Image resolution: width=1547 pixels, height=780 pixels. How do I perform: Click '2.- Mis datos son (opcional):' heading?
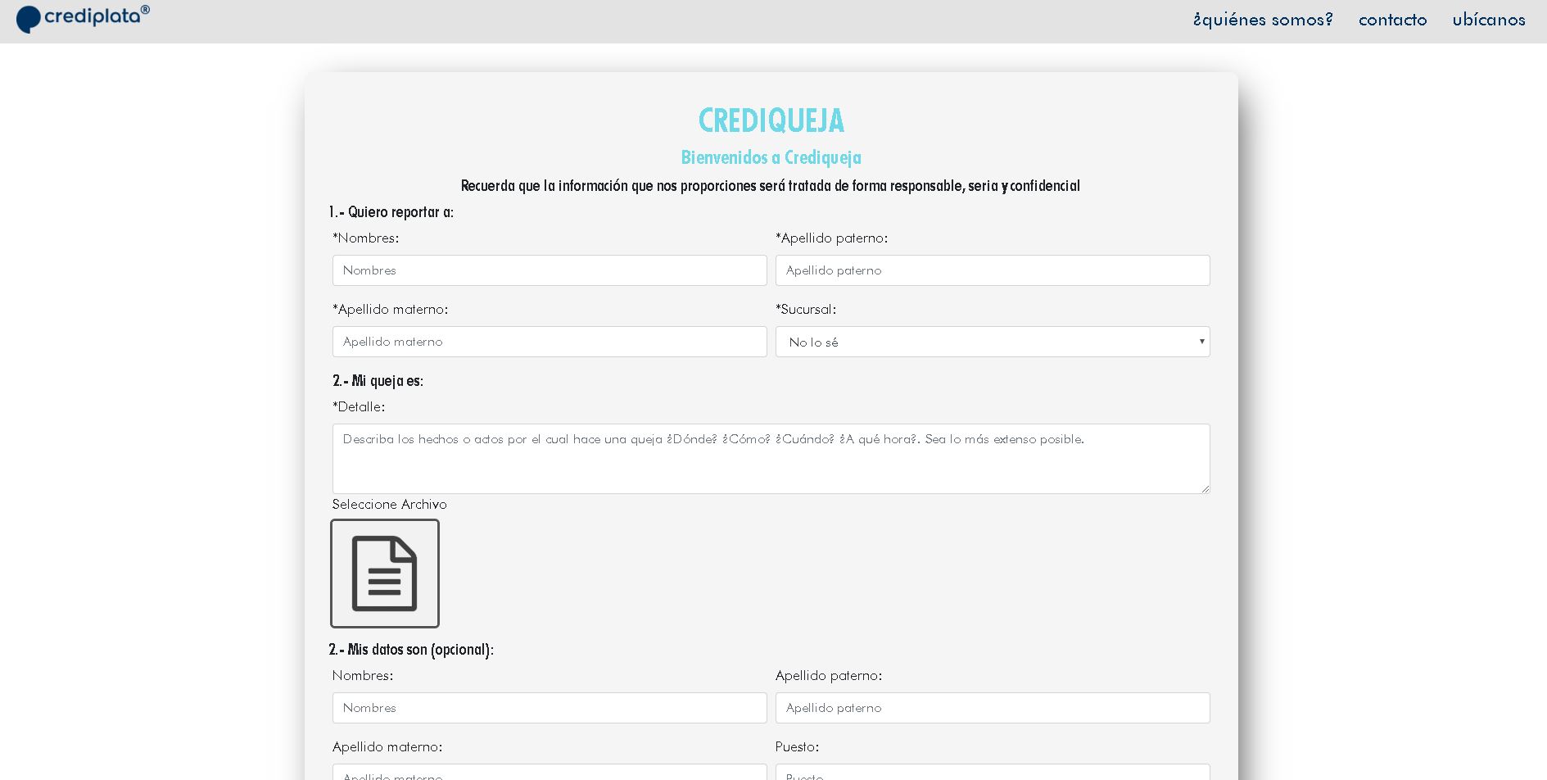[411, 650]
